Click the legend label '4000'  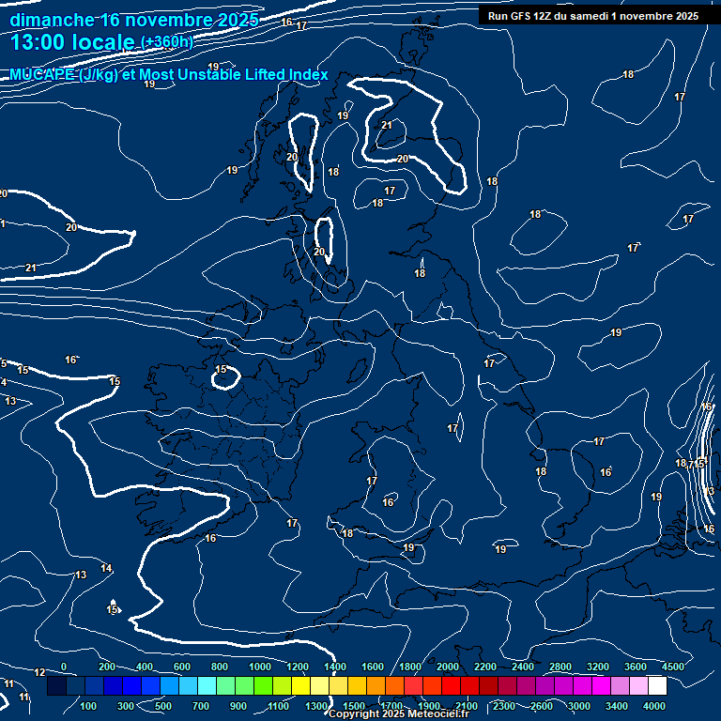654,706
